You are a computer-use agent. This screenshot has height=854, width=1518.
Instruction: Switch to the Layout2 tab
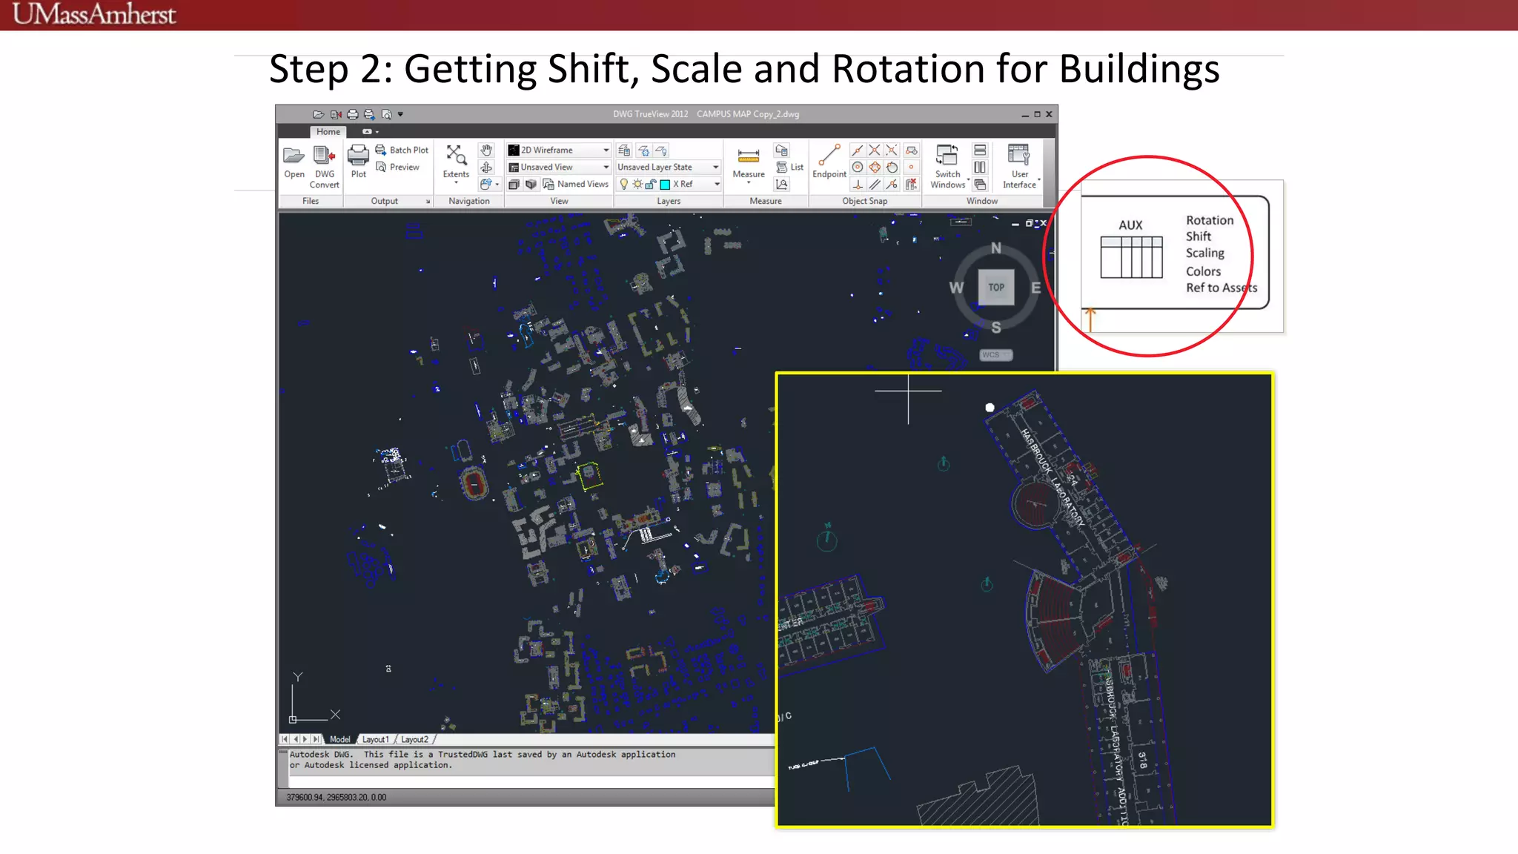coord(415,739)
